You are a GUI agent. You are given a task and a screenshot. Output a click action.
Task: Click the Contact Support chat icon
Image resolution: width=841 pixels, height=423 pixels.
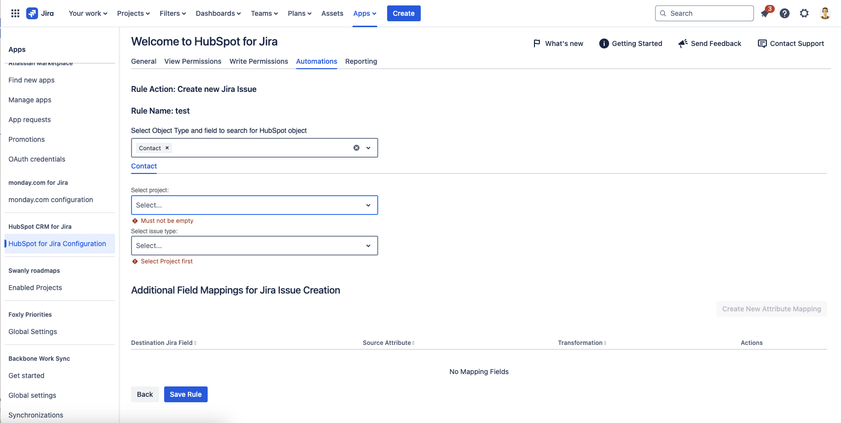click(x=762, y=43)
